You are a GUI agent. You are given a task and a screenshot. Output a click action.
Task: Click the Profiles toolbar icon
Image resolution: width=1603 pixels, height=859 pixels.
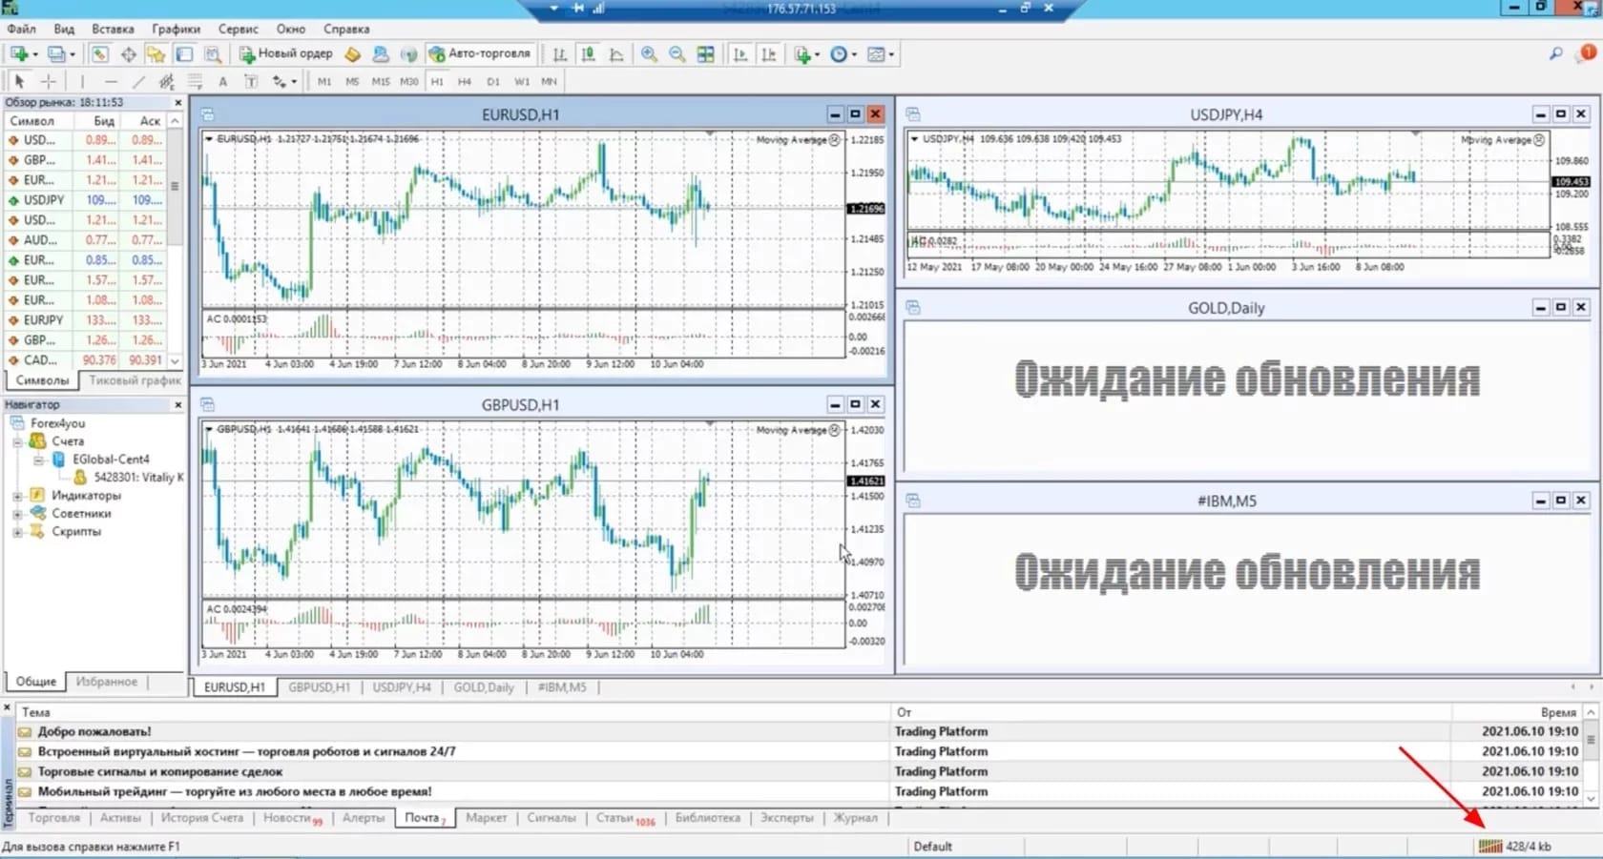tap(56, 54)
